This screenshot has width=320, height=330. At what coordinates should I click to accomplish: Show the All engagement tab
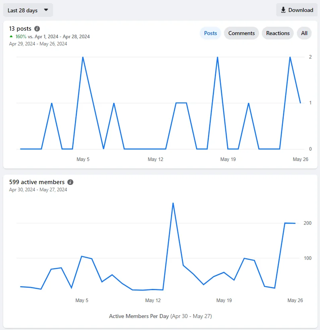pos(304,33)
